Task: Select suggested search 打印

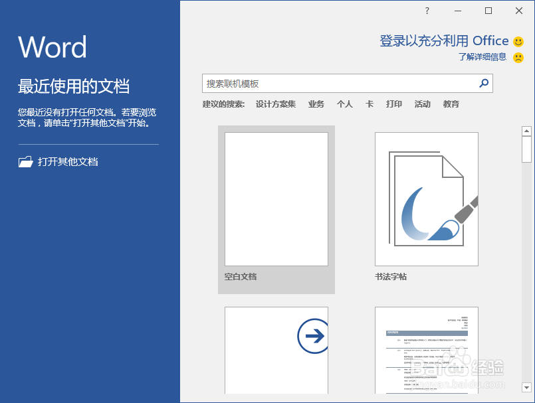Action: point(393,104)
